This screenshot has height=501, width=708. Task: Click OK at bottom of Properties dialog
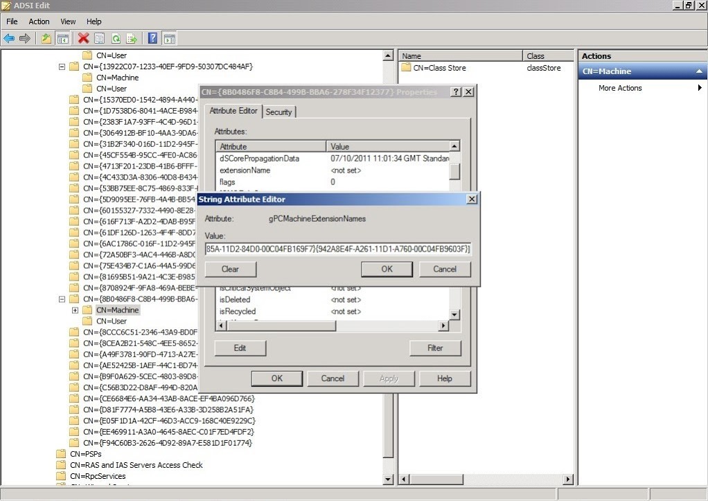(277, 378)
